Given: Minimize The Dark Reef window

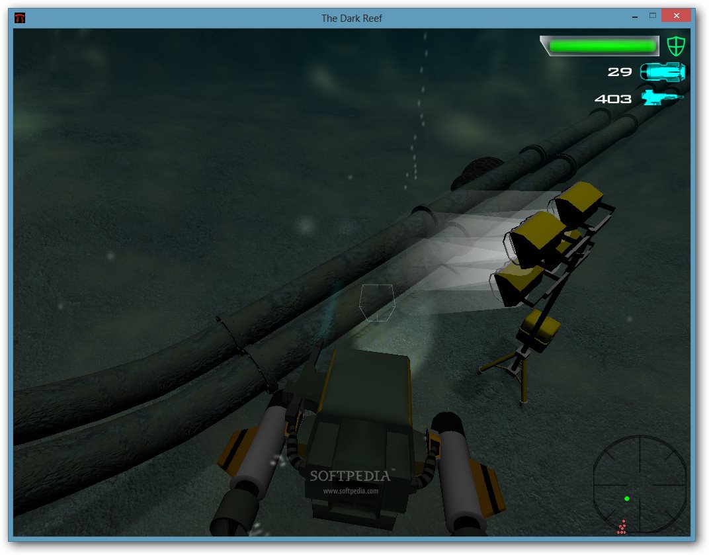Looking at the screenshot, I should point(635,17).
